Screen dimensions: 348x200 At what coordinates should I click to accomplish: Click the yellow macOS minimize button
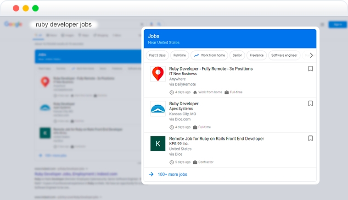pyautogui.click(x=26, y=8)
